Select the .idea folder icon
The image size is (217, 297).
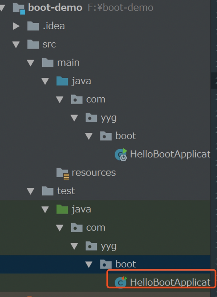coord(33,26)
